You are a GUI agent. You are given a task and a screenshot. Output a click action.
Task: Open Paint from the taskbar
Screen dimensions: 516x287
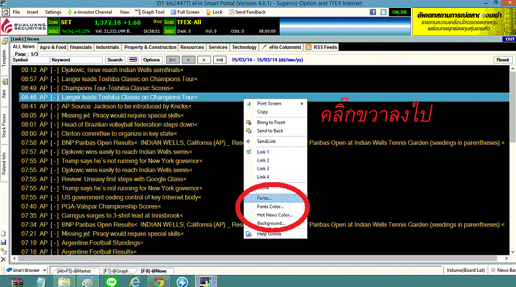tap(87, 282)
